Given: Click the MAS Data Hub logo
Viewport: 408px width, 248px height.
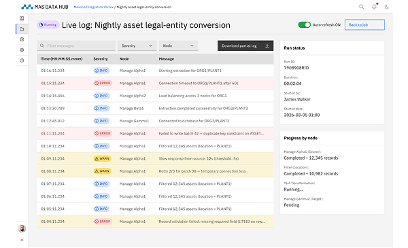Looking at the screenshot, I should (x=44, y=7).
